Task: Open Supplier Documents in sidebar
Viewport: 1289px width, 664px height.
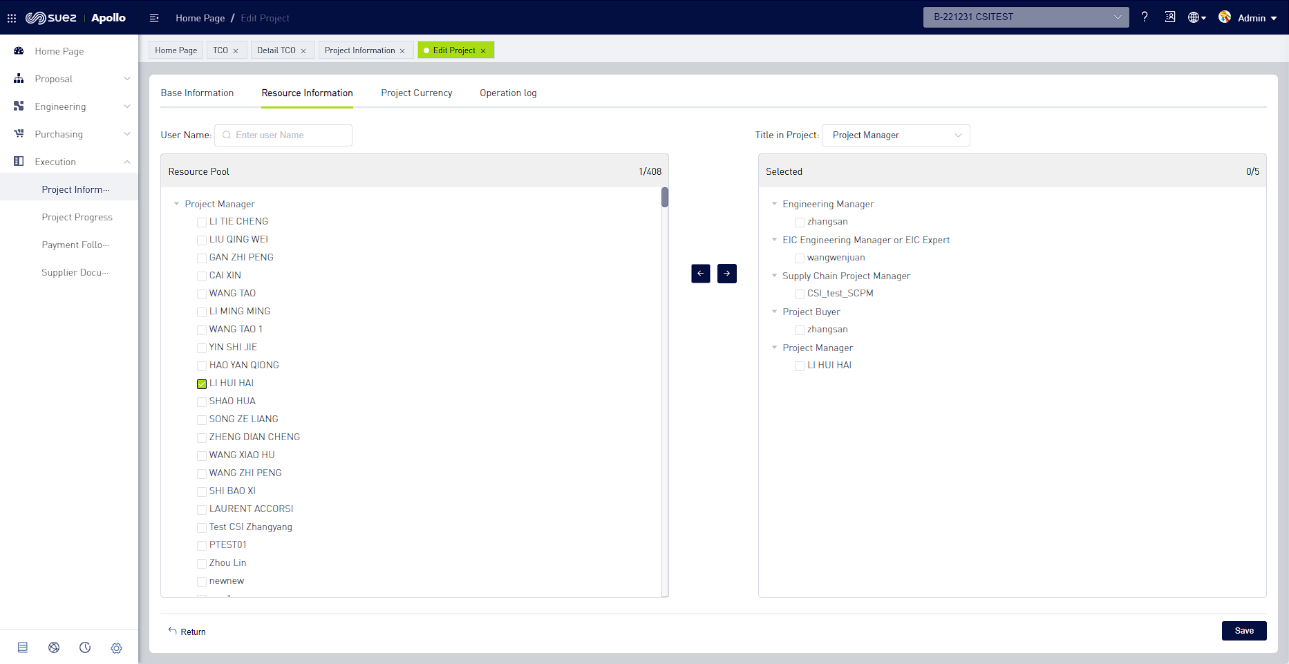Action: pyautogui.click(x=75, y=272)
